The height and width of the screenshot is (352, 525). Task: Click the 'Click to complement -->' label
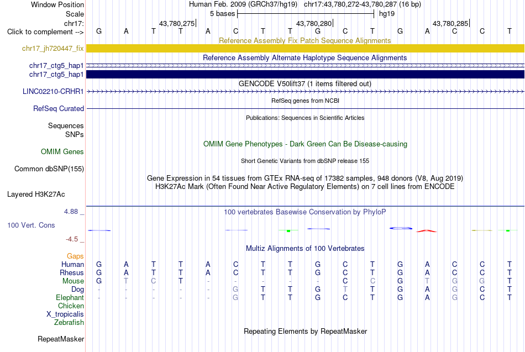[45, 32]
